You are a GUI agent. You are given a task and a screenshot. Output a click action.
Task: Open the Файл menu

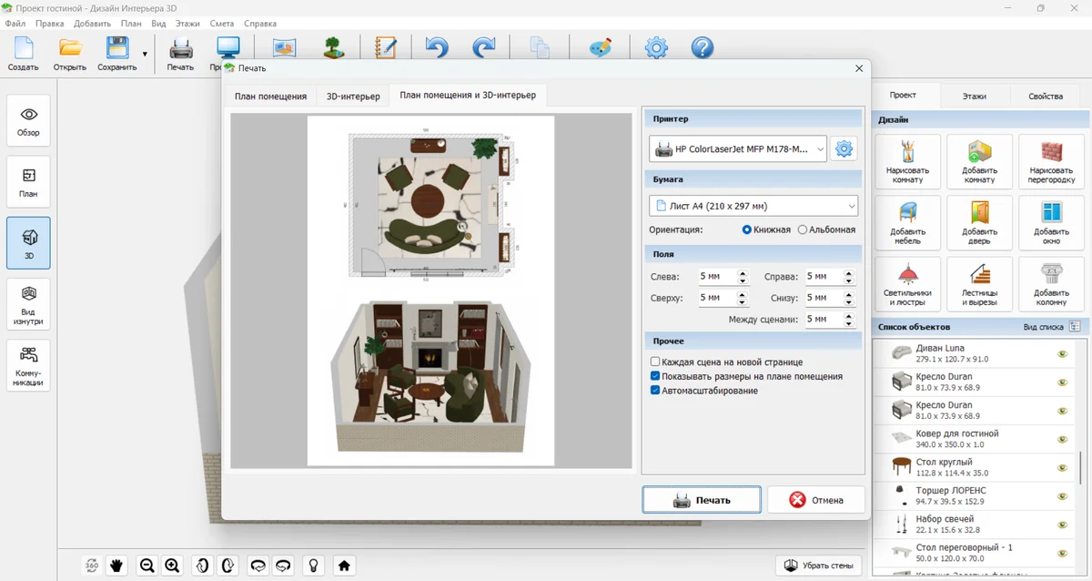tap(15, 23)
